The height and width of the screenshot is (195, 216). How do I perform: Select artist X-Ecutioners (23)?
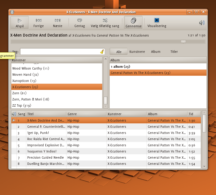57,87
